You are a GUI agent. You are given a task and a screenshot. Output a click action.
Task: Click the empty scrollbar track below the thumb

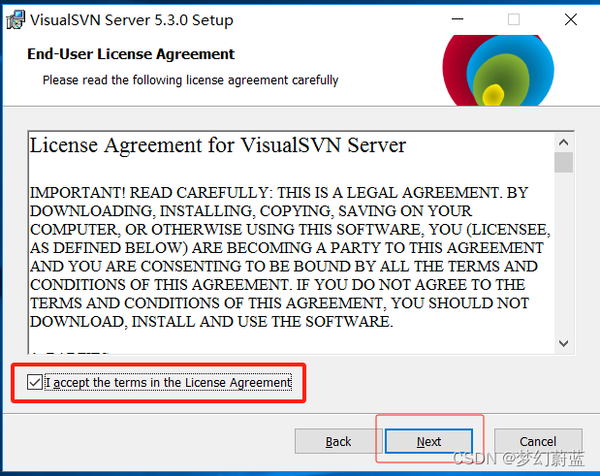pyautogui.click(x=563, y=253)
